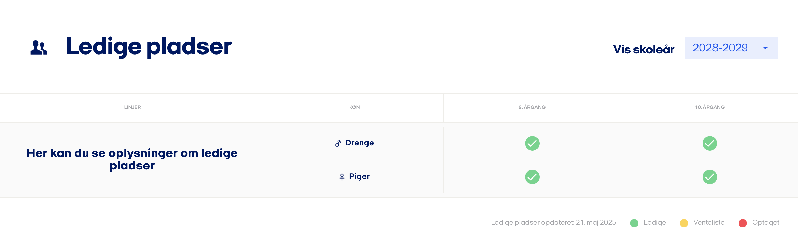
Task: Click the 10. ÅRGANG column header
Action: 710,107
